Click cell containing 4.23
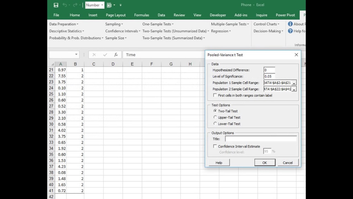The width and height of the screenshot is (353, 199). (61, 167)
